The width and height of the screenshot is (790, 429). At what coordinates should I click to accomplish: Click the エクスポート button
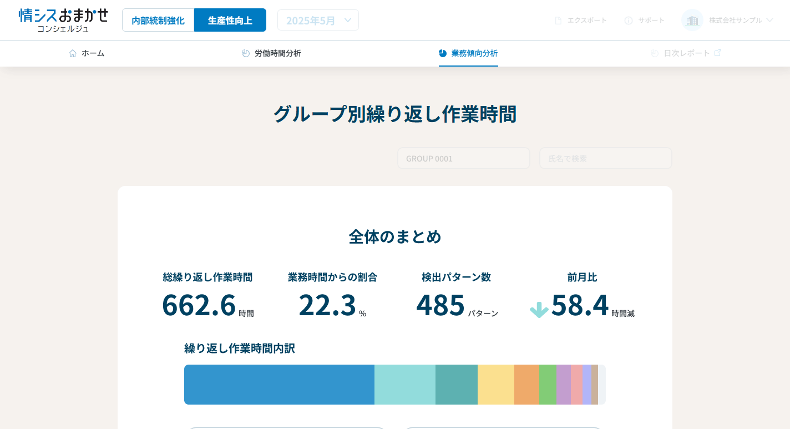(581, 20)
